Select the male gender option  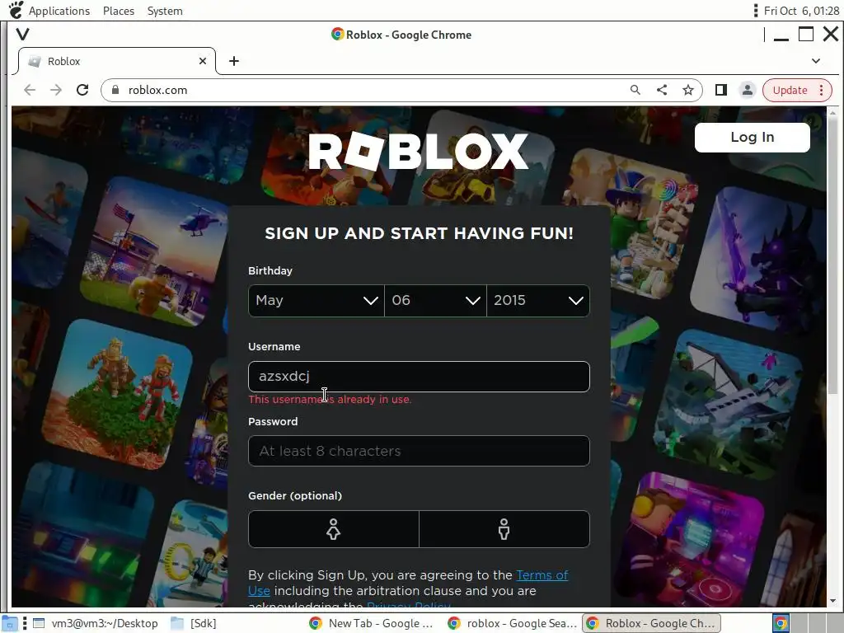504,529
